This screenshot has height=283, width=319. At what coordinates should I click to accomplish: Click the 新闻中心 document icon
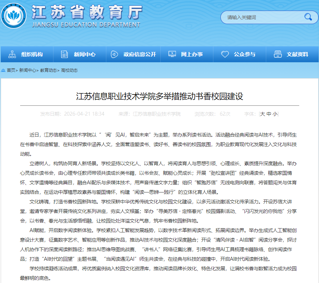tap(64, 54)
